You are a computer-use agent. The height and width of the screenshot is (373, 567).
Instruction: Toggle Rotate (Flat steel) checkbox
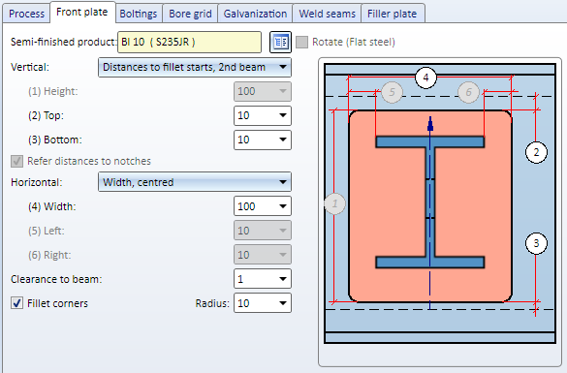pyautogui.click(x=301, y=42)
